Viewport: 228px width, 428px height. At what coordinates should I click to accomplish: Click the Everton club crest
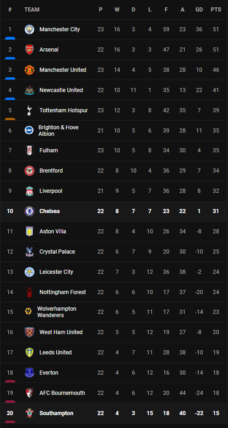29,373
